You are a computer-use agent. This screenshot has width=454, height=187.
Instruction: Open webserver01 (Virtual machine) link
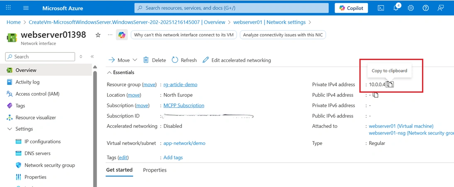(x=401, y=126)
